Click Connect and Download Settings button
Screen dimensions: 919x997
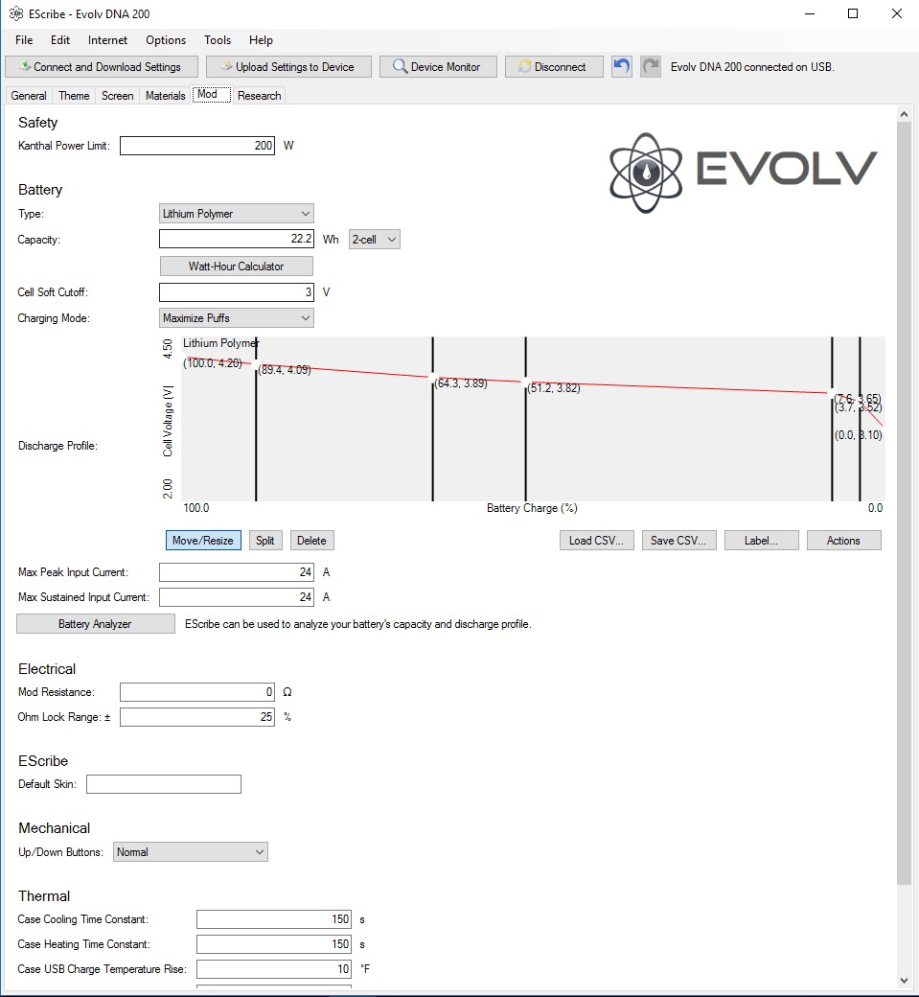tap(102, 66)
